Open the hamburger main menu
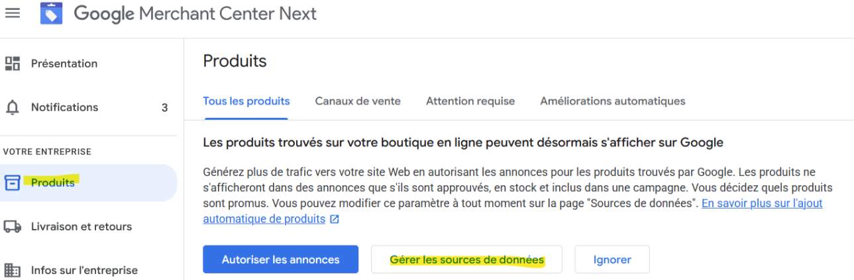The image size is (854, 280). pyautogui.click(x=12, y=13)
